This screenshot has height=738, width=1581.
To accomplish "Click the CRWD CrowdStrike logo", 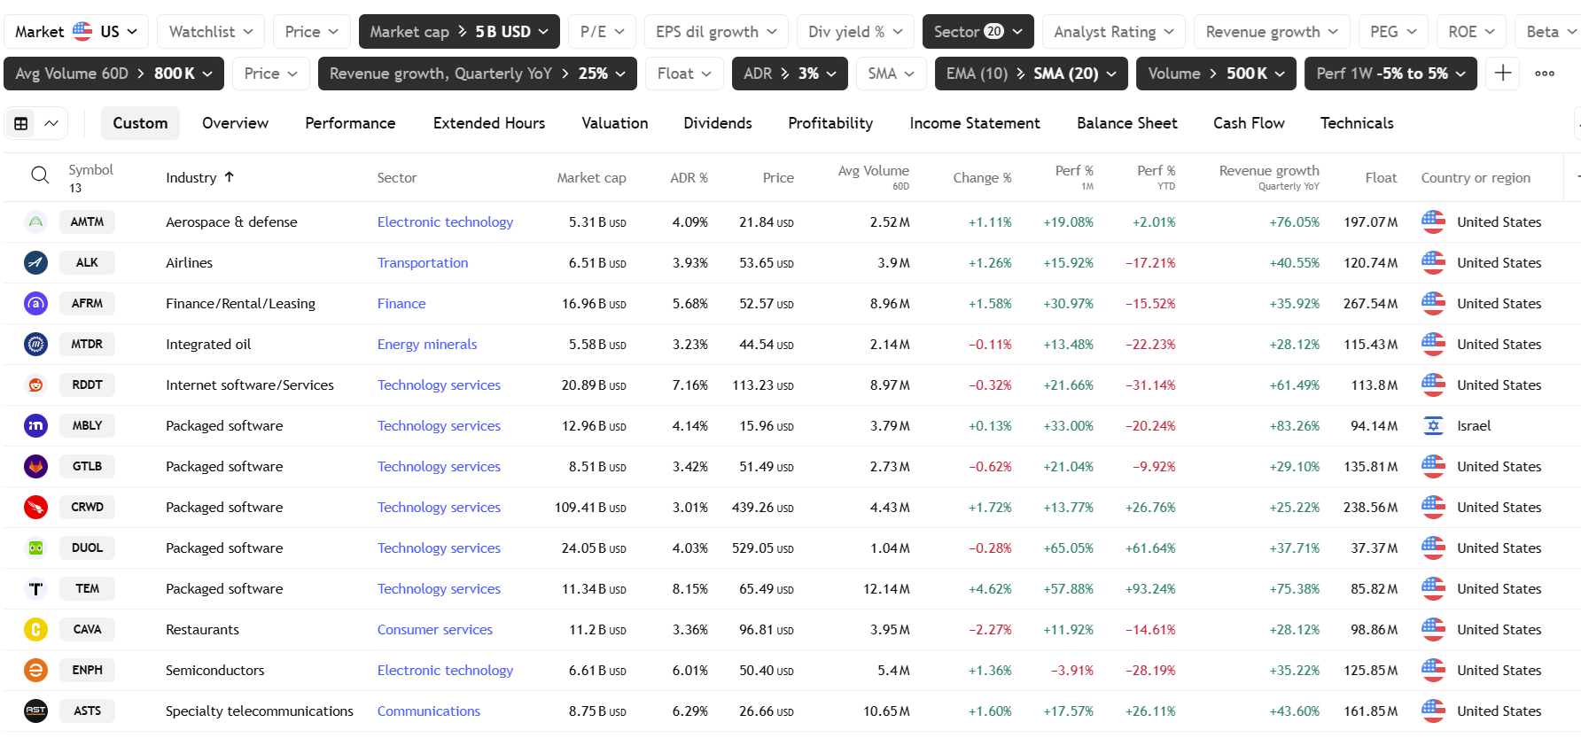I will tap(35, 508).
